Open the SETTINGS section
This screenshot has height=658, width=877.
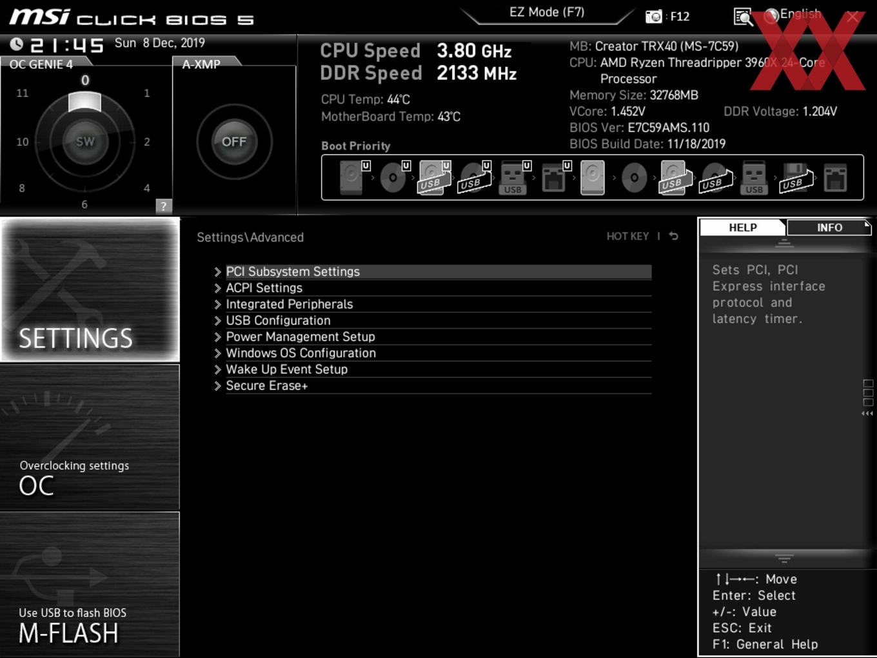[x=90, y=290]
